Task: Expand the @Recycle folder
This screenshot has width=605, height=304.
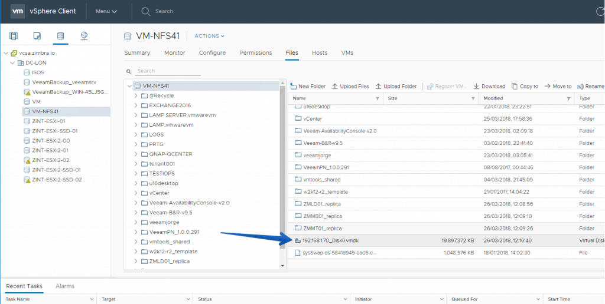Action: click(136, 95)
